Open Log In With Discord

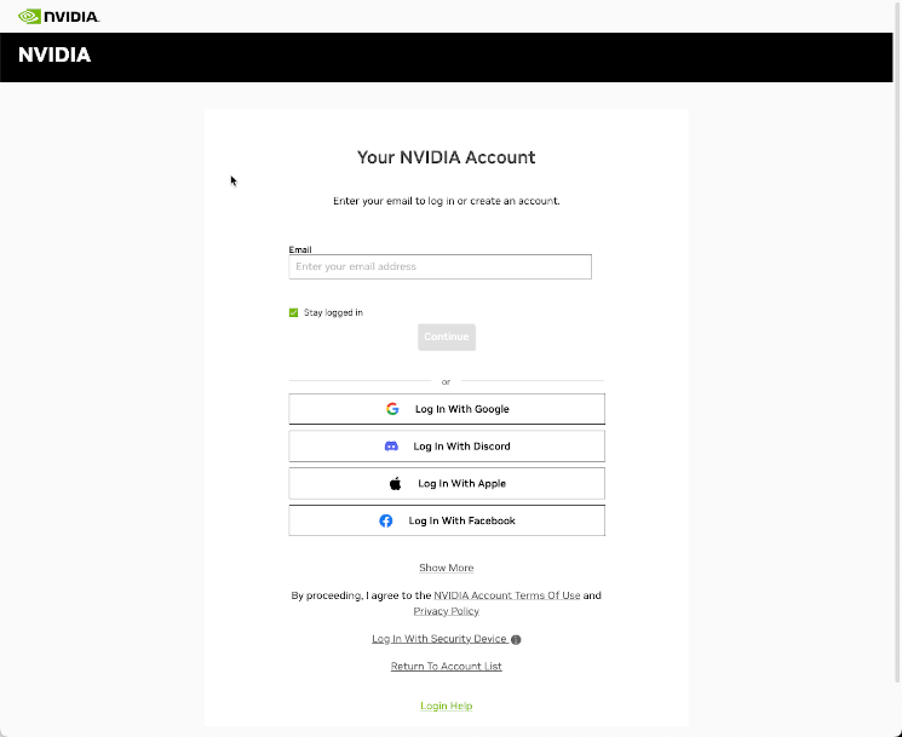(x=446, y=446)
